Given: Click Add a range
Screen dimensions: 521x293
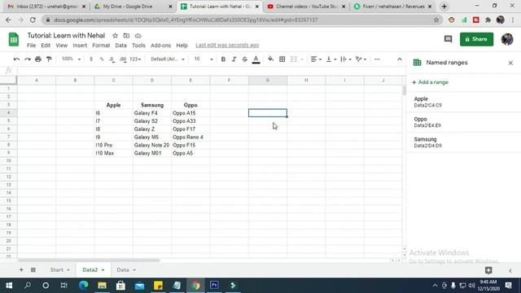Looking at the screenshot, I should coord(431,82).
